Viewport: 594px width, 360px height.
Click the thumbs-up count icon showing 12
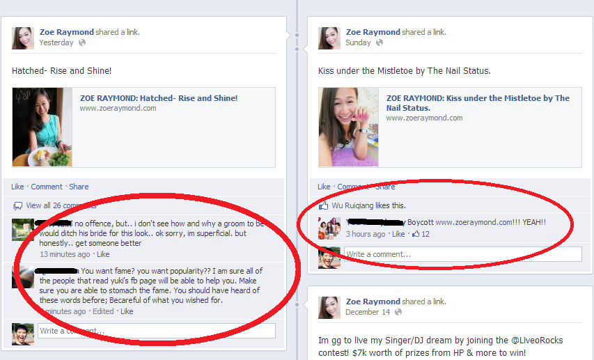416,234
